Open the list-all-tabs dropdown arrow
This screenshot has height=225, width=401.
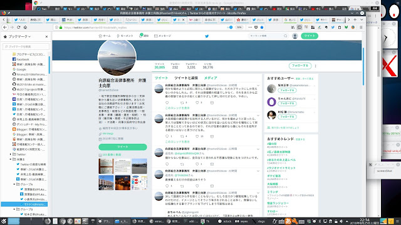click(x=362, y=19)
